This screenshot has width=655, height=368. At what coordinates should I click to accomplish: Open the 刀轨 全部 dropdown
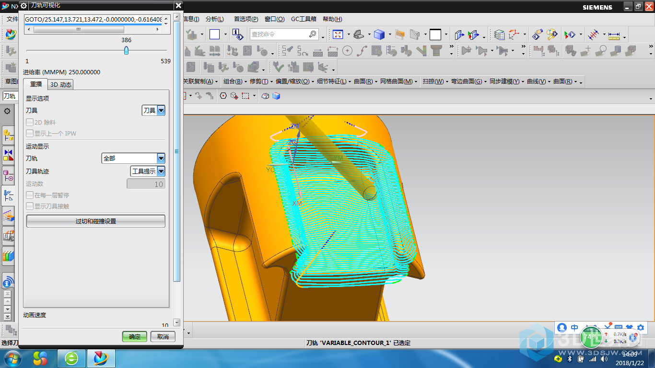coord(133,158)
